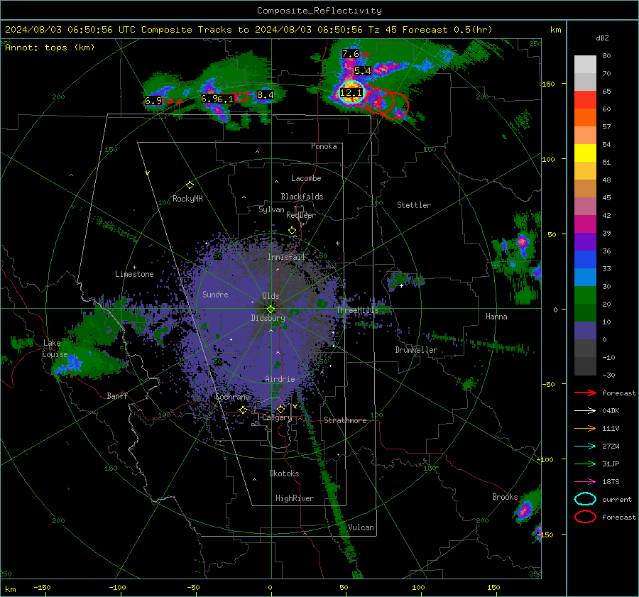
Task: Click the ThreeHills town label
Action: 358,310
